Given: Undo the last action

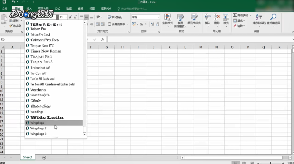Looking at the screenshot, I should 14,2.
